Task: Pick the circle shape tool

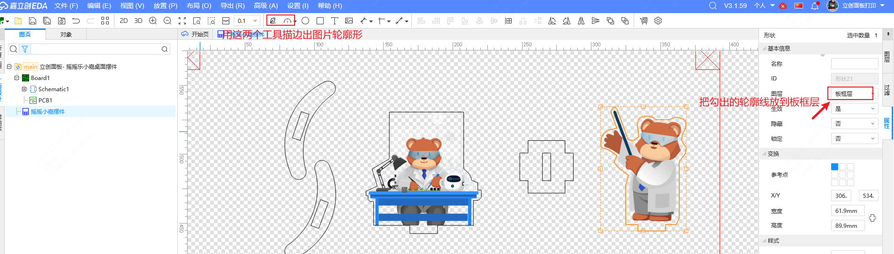Action: [305, 21]
